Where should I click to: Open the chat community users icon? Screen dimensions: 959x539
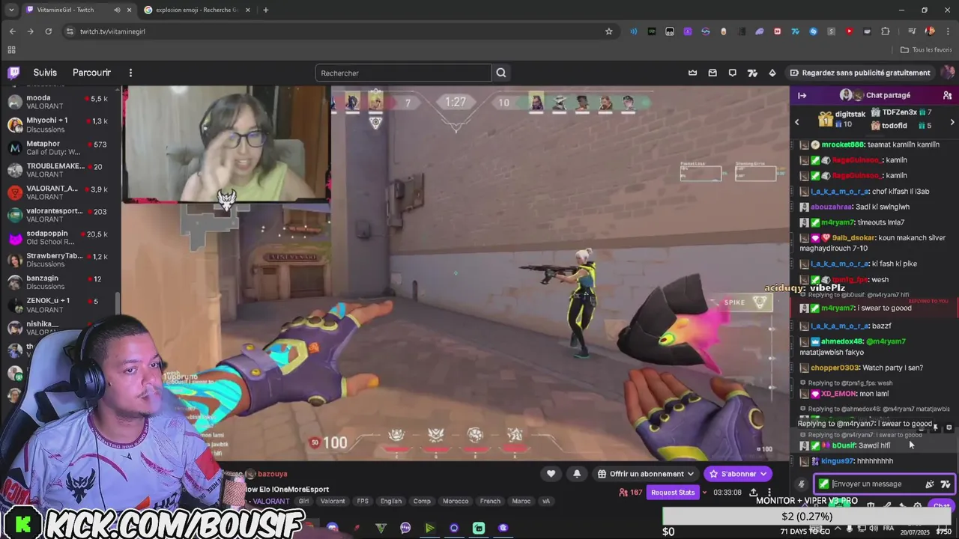tap(947, 95)
